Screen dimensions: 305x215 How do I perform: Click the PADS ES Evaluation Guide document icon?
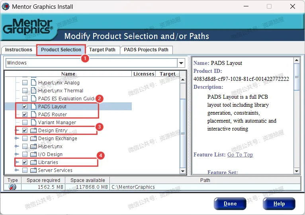(34, 98)
